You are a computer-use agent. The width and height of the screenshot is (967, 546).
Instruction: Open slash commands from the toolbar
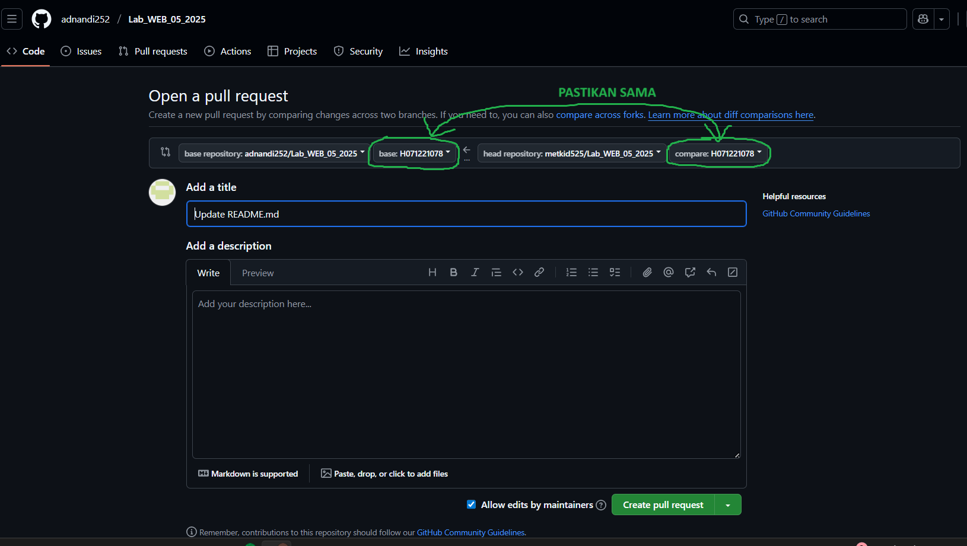pos(733,272)
